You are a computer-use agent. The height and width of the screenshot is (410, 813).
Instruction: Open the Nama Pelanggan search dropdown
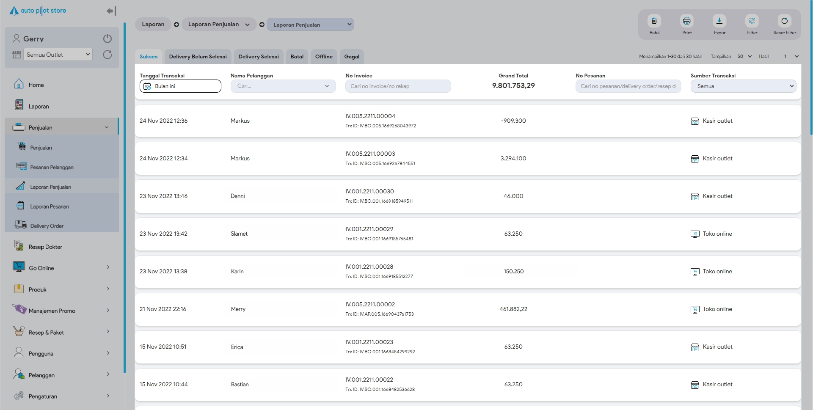pyautogui.click(x=283, y=86)
